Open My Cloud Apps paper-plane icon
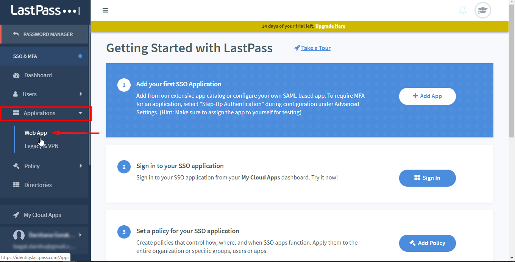The image size is (515, 262). click(x=16, y=215)
